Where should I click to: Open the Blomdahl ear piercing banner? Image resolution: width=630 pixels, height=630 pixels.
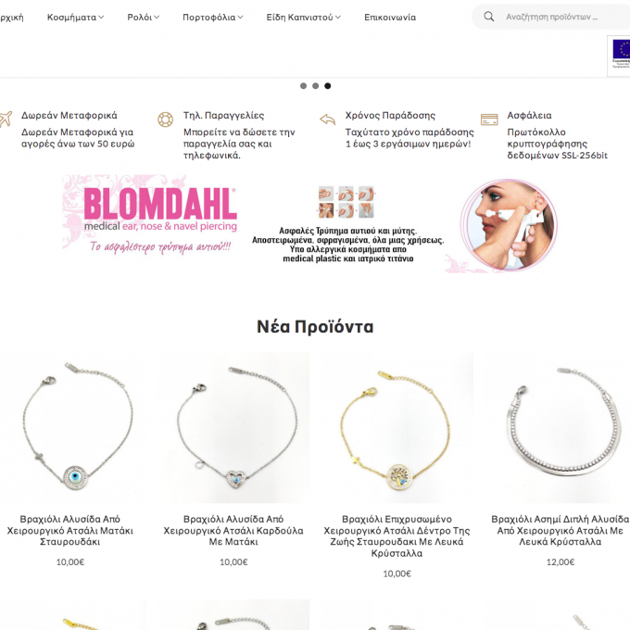point(310,224)
